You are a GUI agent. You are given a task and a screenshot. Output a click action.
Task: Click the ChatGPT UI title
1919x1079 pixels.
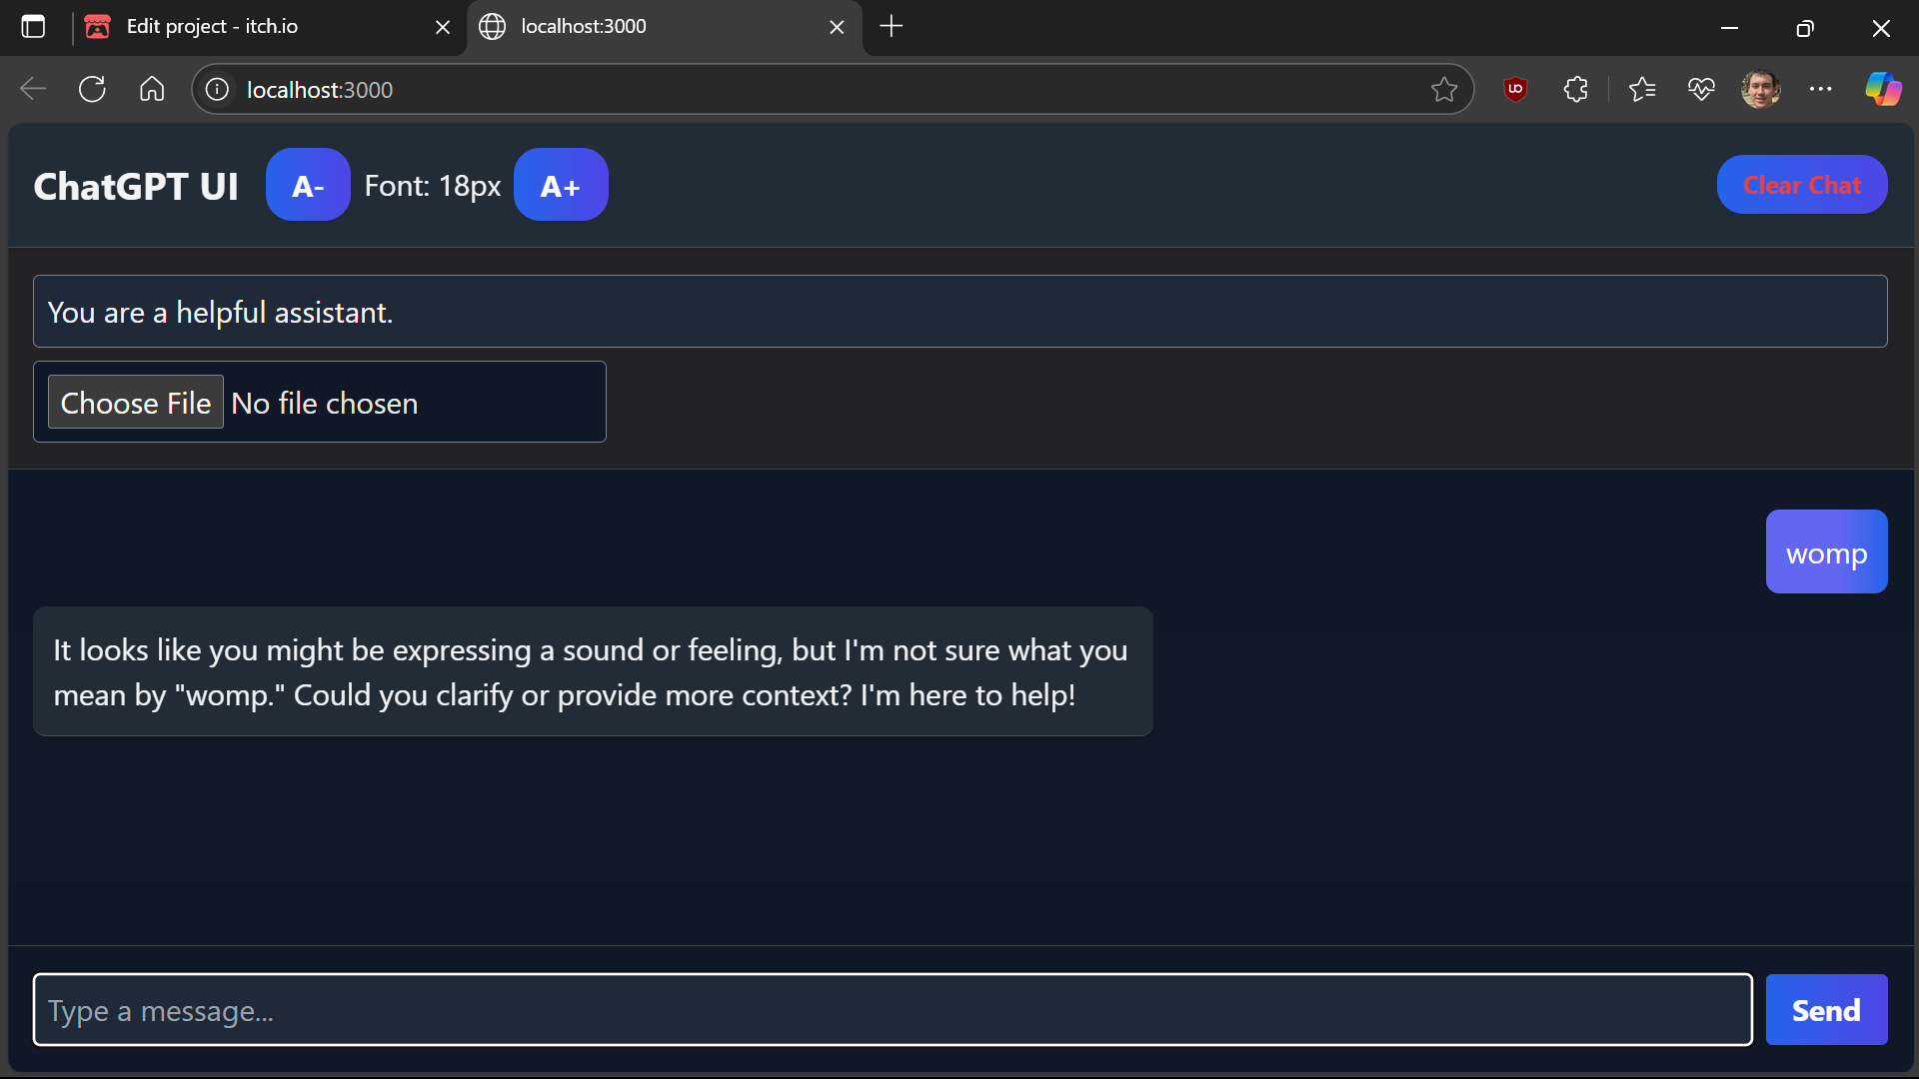[136, 186]
